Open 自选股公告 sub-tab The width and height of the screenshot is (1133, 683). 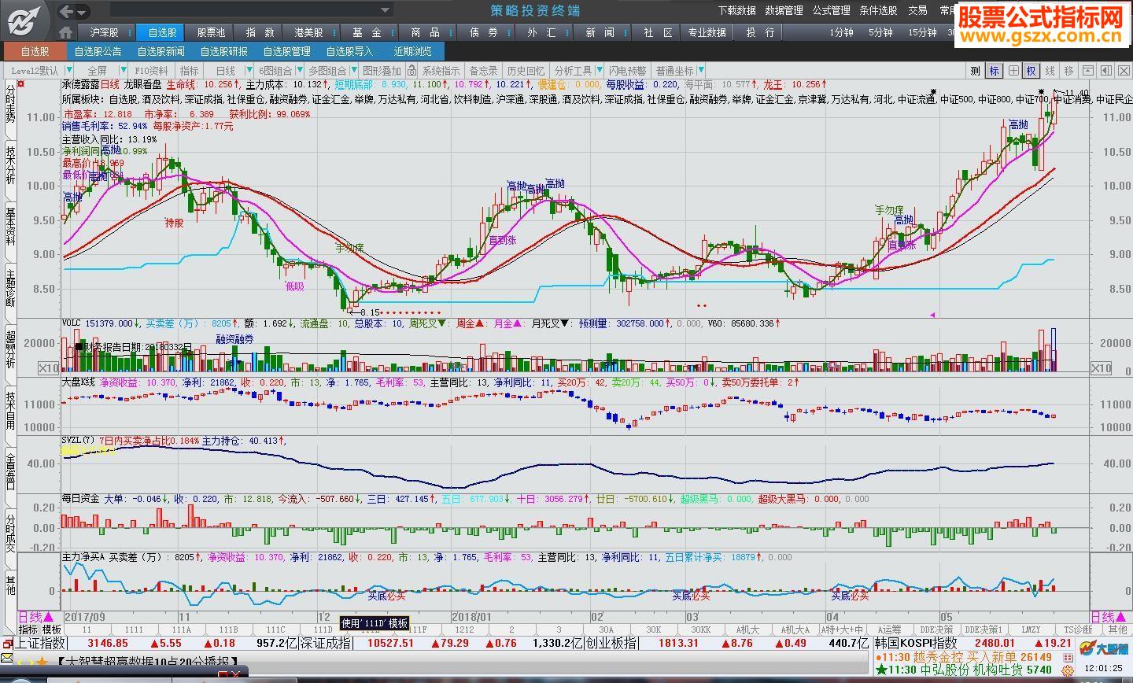coord(98,51)
